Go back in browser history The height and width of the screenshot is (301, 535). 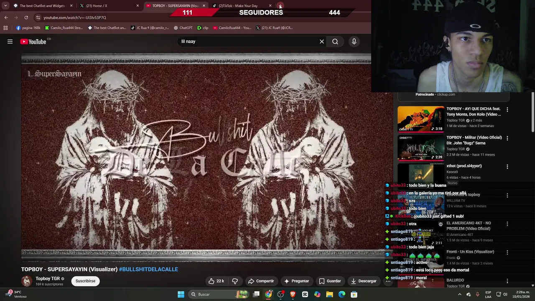click(x=6, y=18)
